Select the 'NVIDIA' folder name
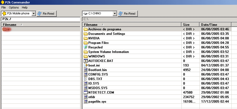 (x=94, y=38)
